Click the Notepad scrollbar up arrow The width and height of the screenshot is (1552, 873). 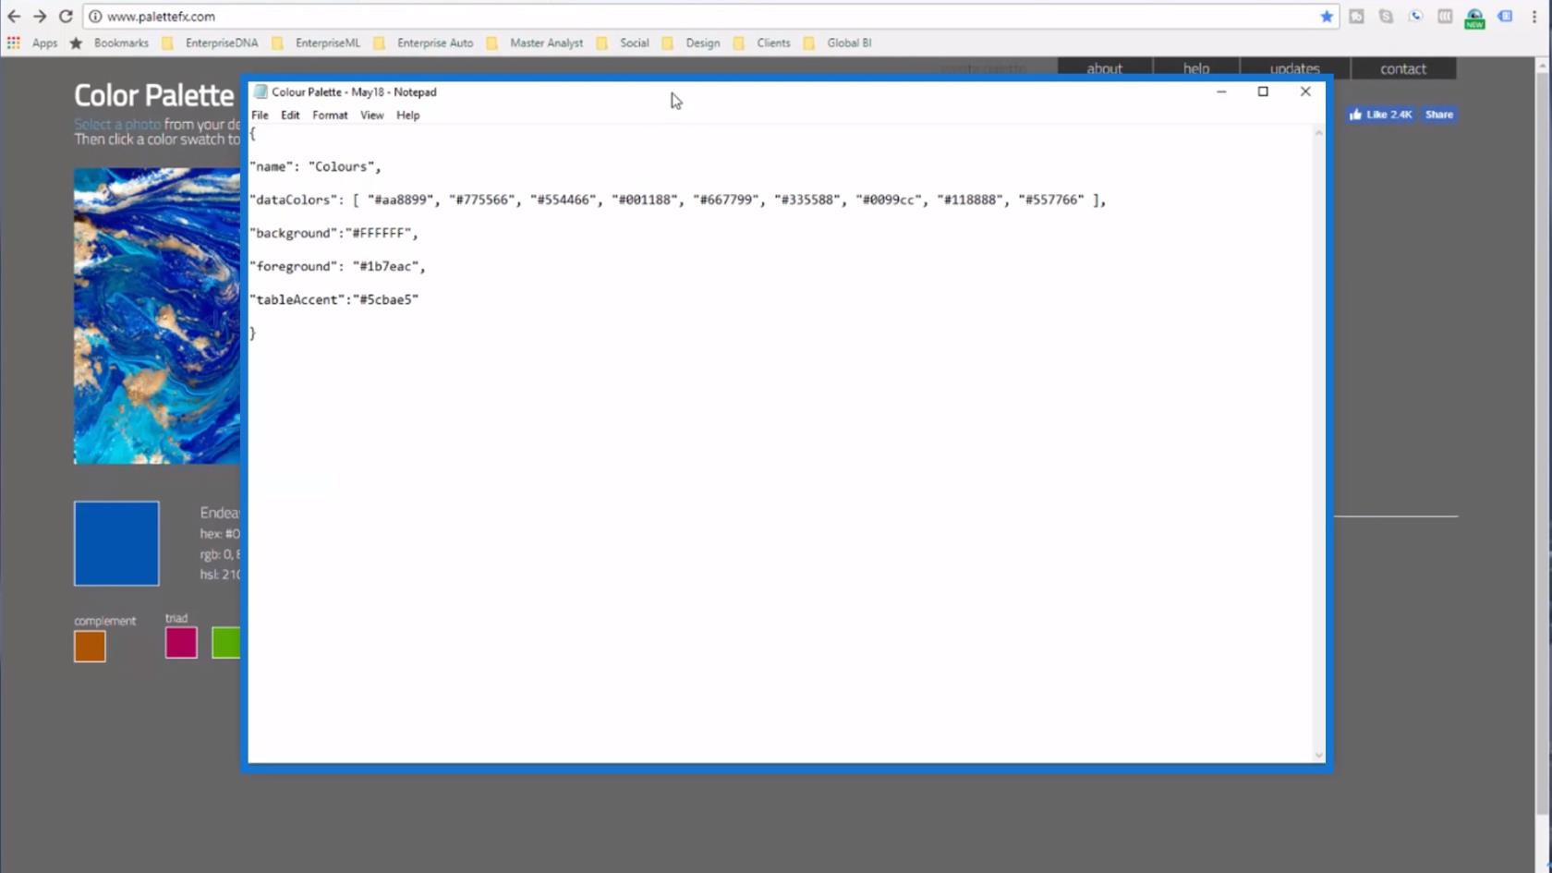click(x=1318, y=134)
